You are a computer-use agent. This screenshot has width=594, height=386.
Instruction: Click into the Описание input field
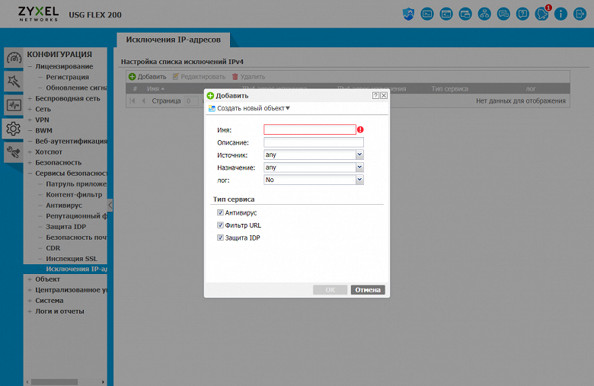coord(314,142)
